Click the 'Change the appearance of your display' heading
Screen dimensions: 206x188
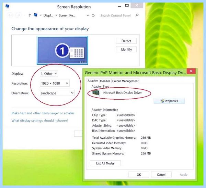(50, 29)
